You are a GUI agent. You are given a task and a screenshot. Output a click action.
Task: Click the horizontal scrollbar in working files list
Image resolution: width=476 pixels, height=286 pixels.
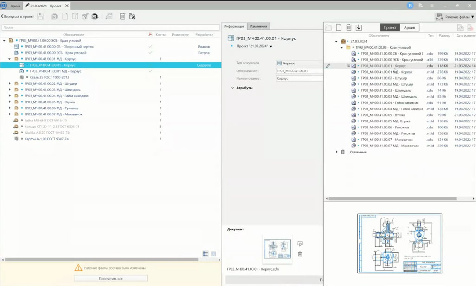(392, 198)
